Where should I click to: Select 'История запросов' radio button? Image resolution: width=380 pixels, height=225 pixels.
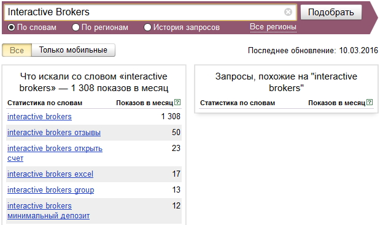[x=147, y=28]
